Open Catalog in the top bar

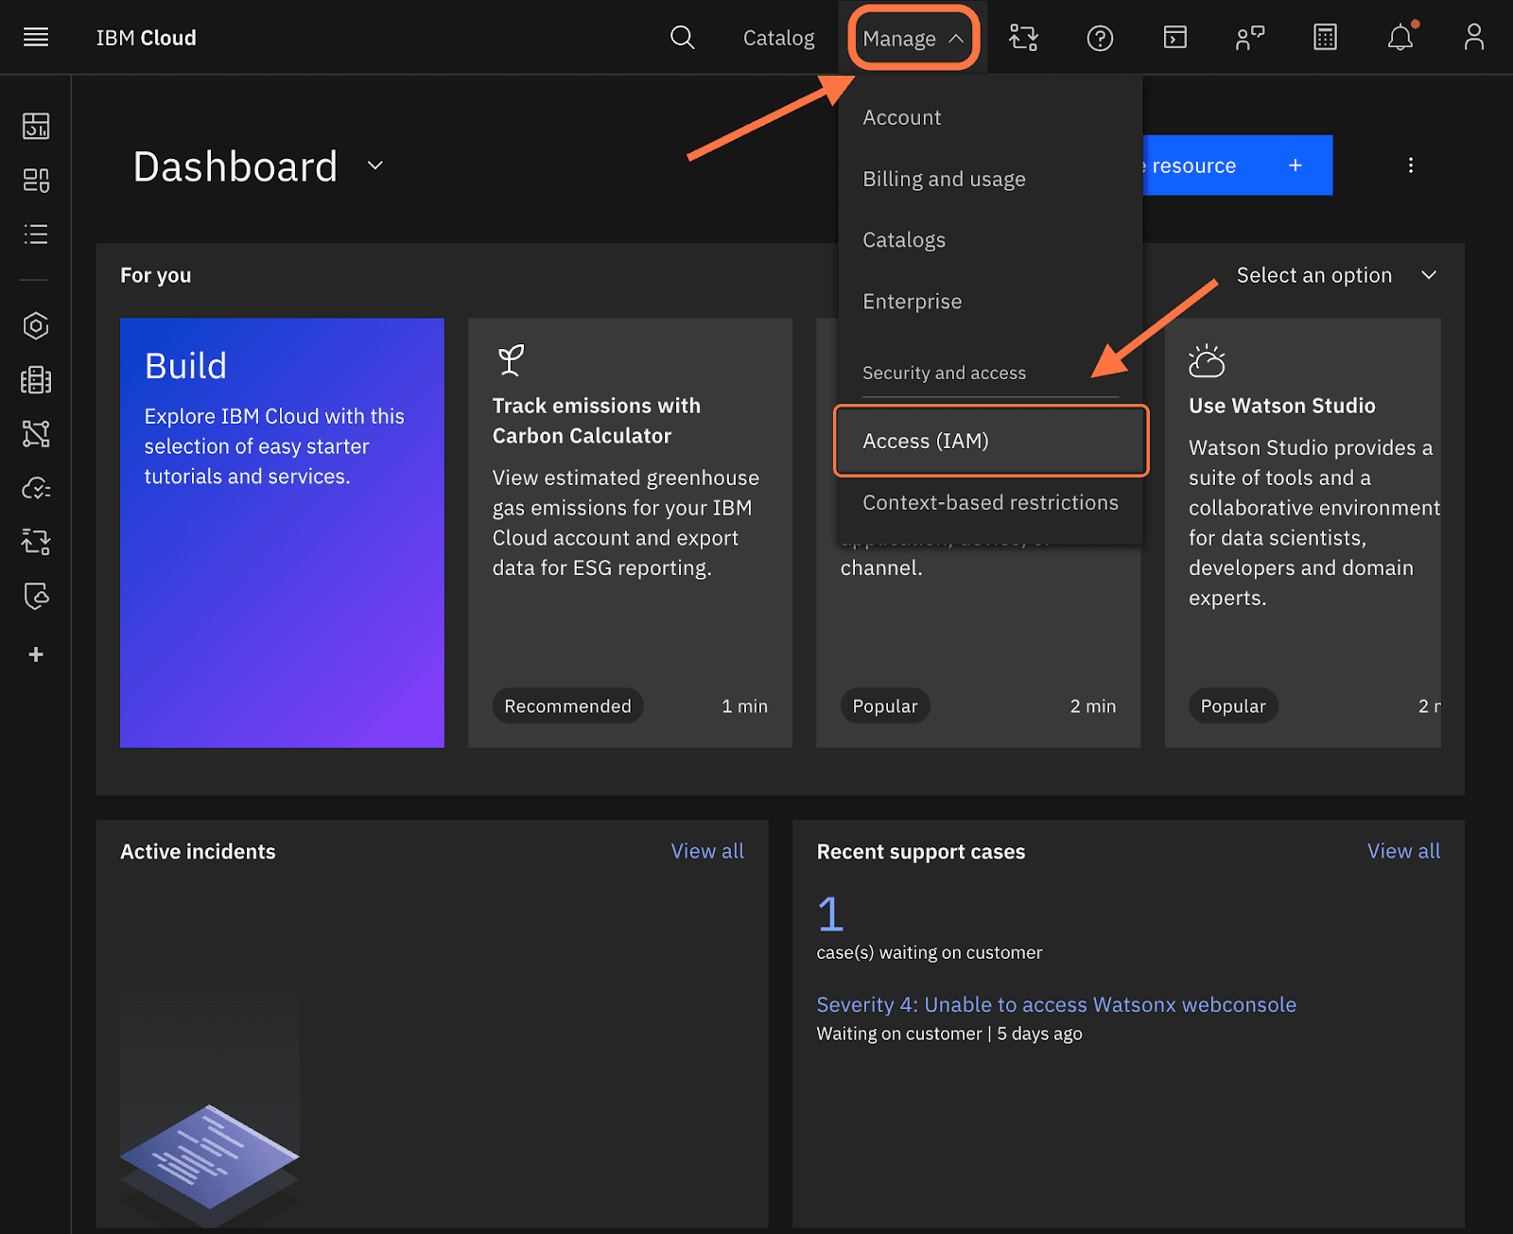pos(778,38)
